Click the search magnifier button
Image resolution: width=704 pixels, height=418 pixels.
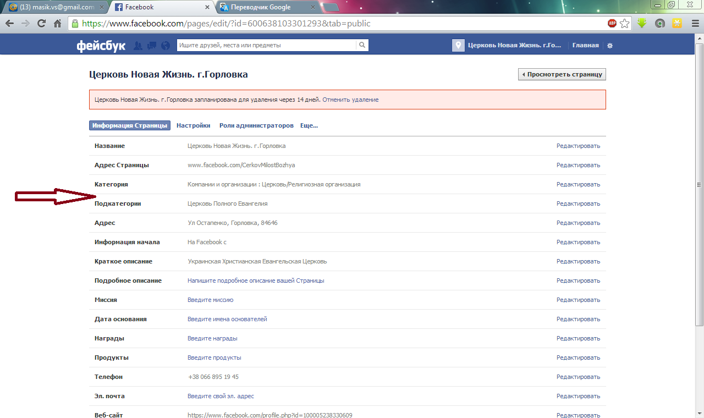(362, 45)
